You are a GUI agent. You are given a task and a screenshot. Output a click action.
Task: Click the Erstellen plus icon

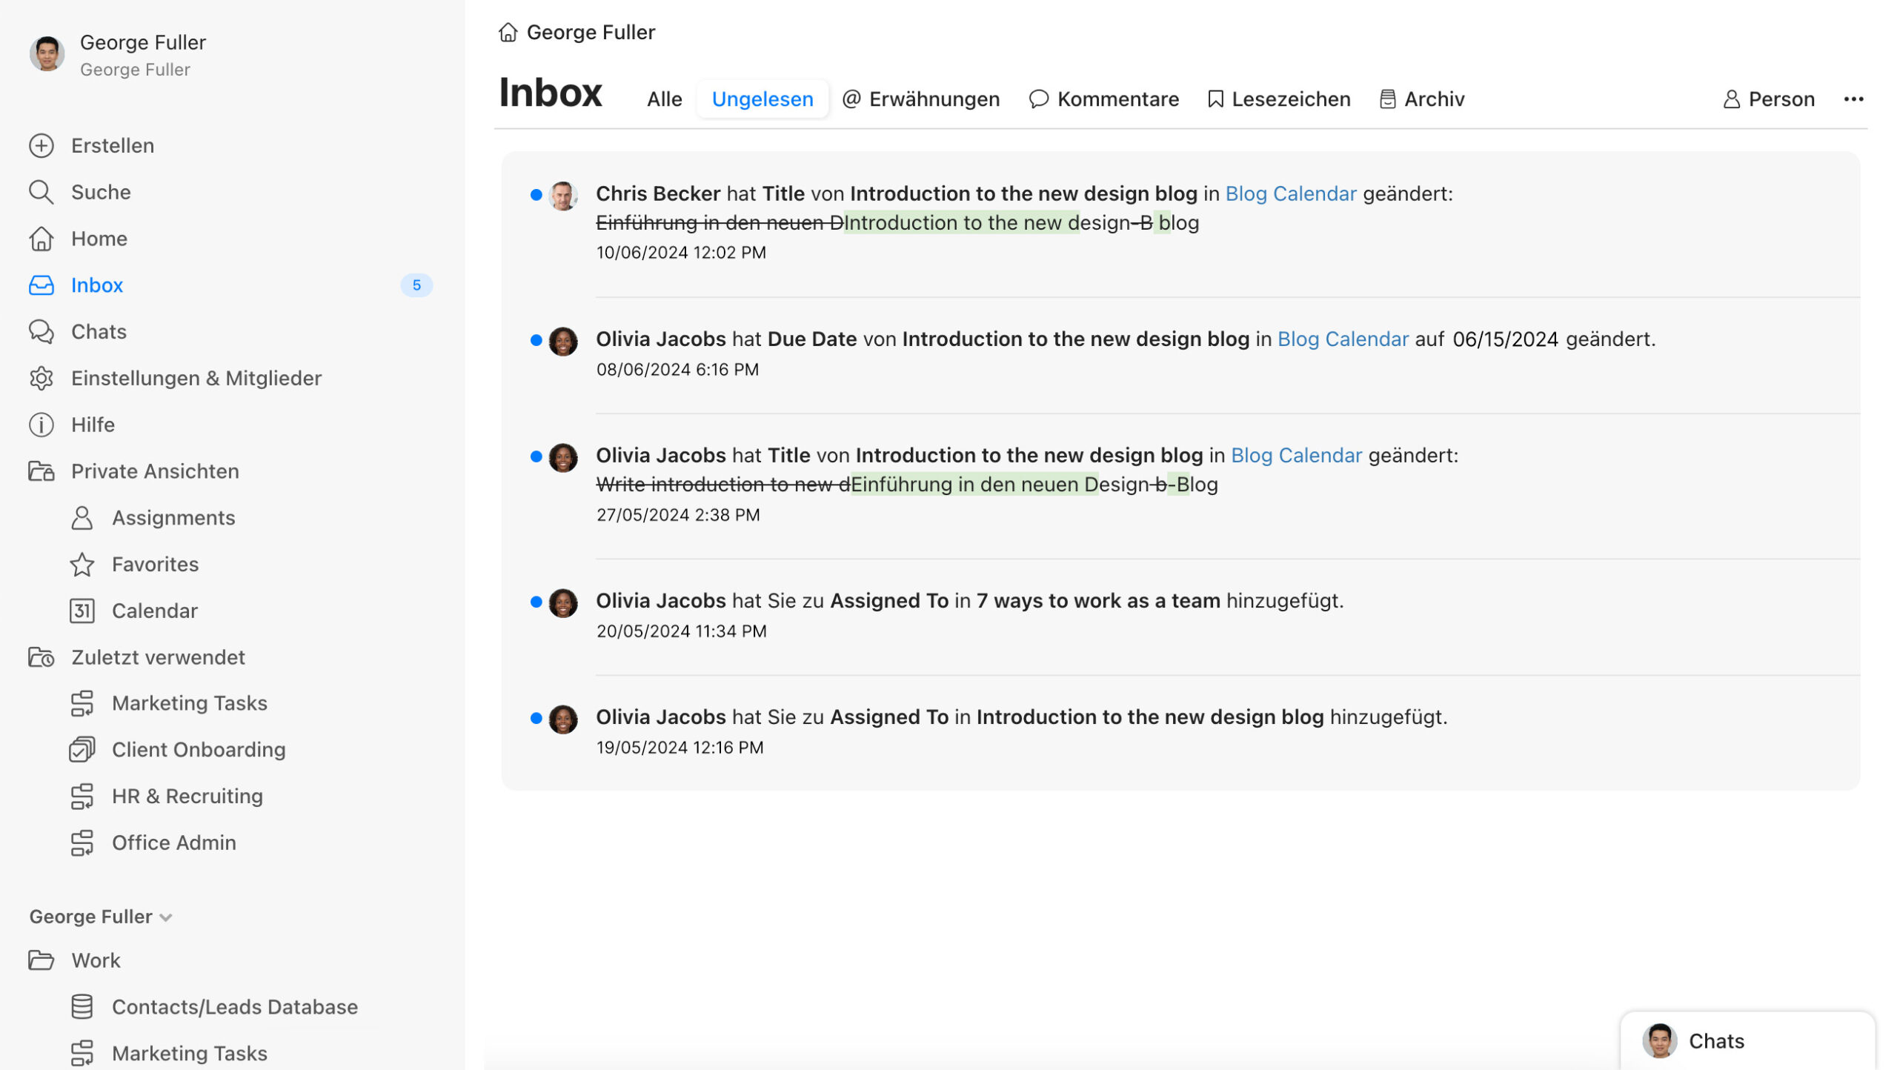(x=41, y=145)
